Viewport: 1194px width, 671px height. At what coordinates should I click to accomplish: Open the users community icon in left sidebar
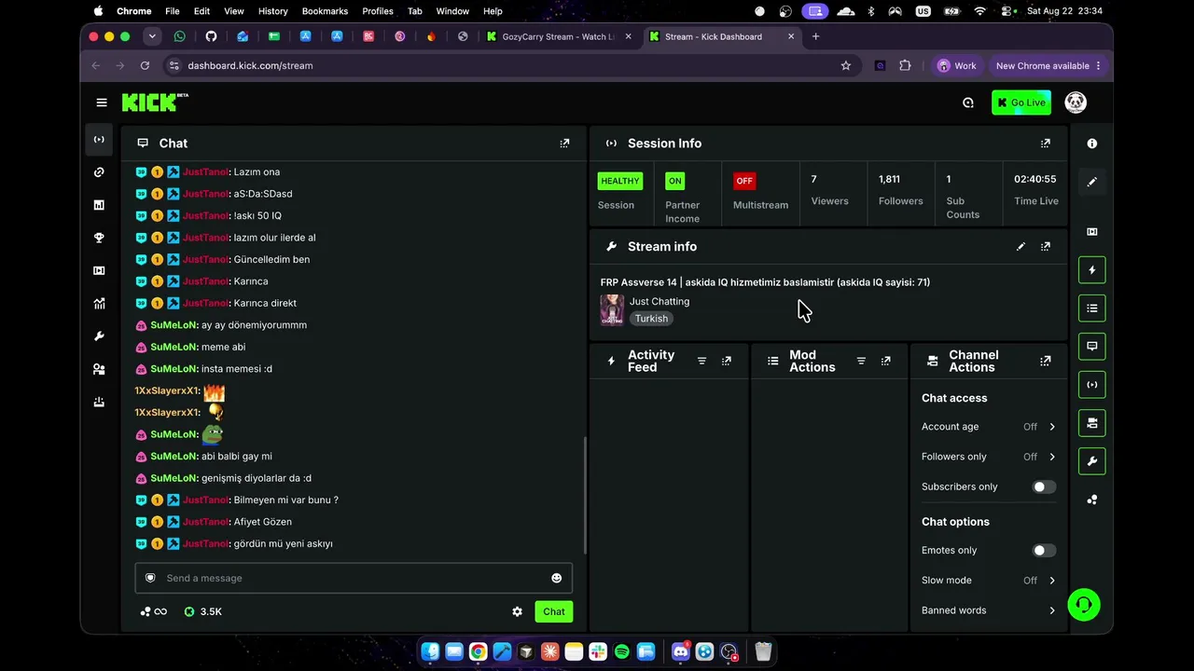pyautogui.click(x=99, y=369)
